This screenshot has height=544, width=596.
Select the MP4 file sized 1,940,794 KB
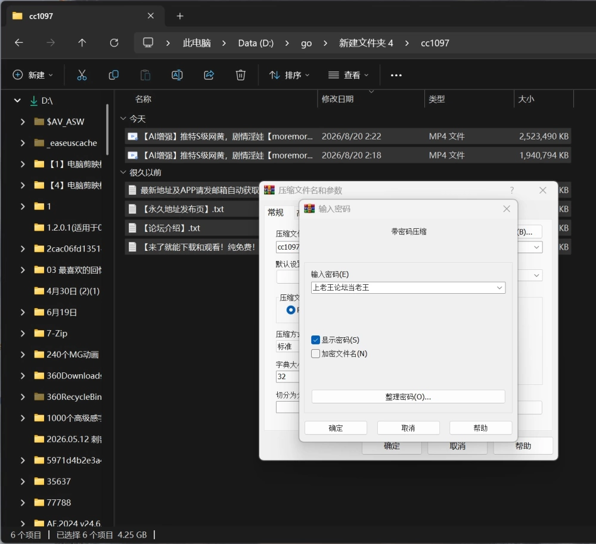pyautogui.click(x=348, y=156)
